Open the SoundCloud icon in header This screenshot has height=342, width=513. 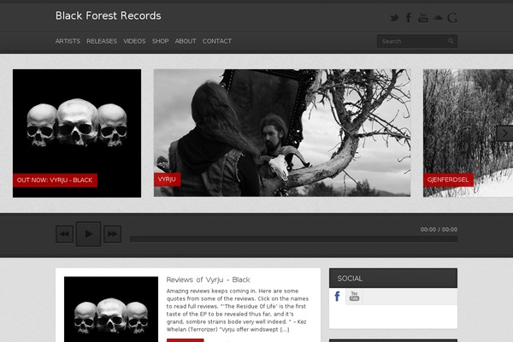point(438,18)
